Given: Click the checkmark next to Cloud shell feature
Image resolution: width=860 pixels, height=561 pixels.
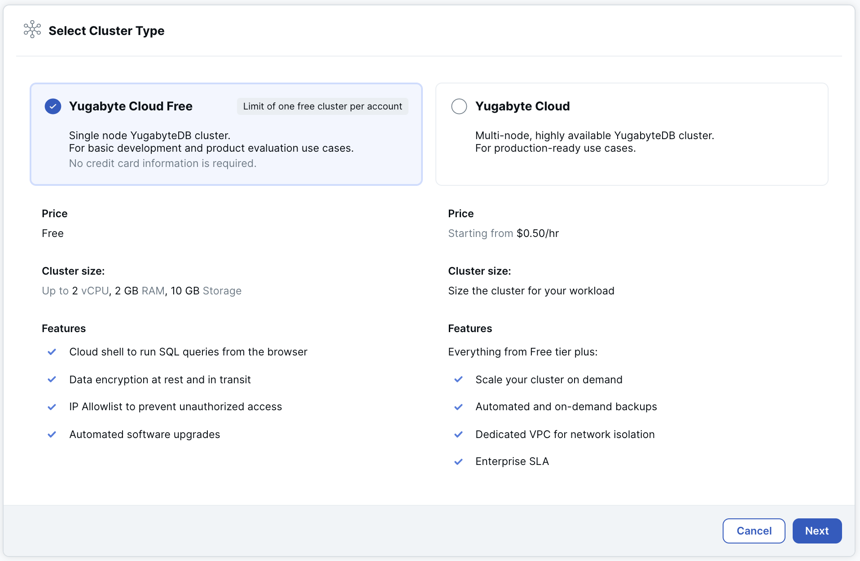Looking at the screenshot, I should pyautogui.click(x=52, y=352).
